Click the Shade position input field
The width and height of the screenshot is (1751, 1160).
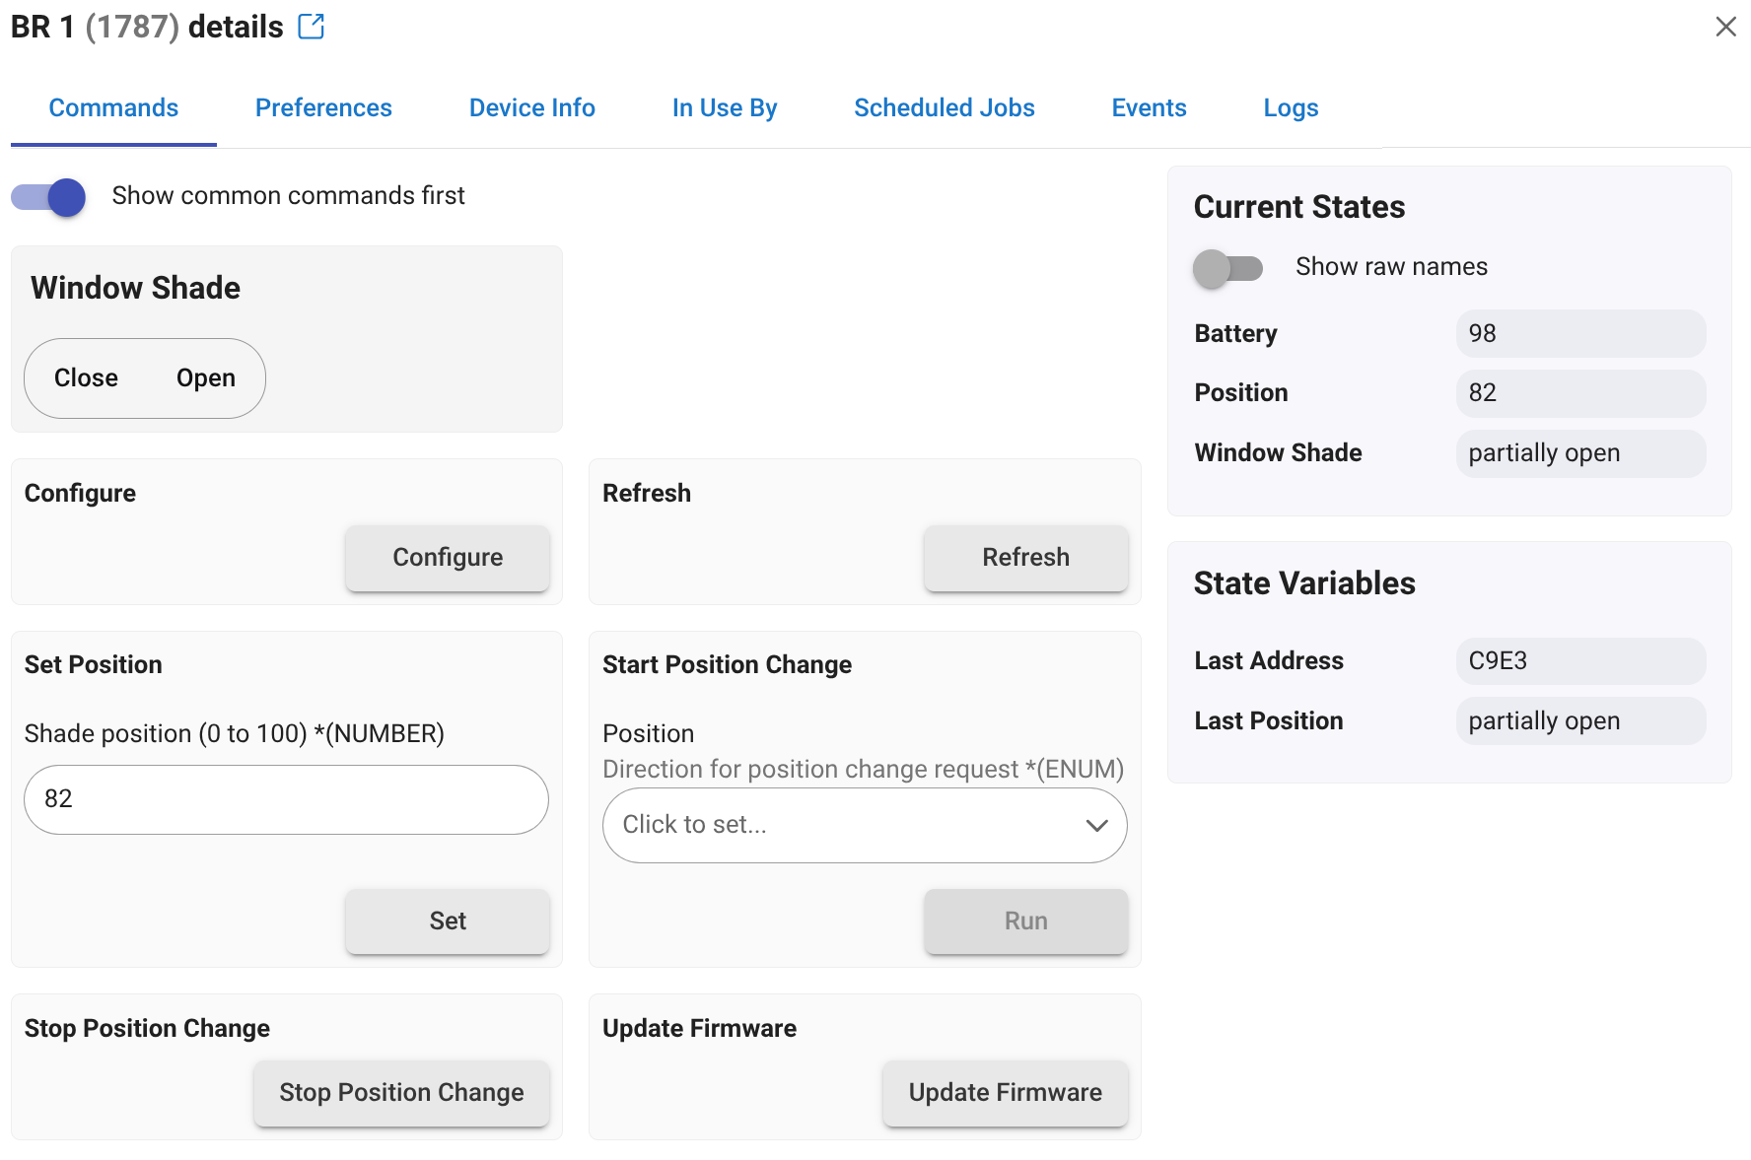286,799
